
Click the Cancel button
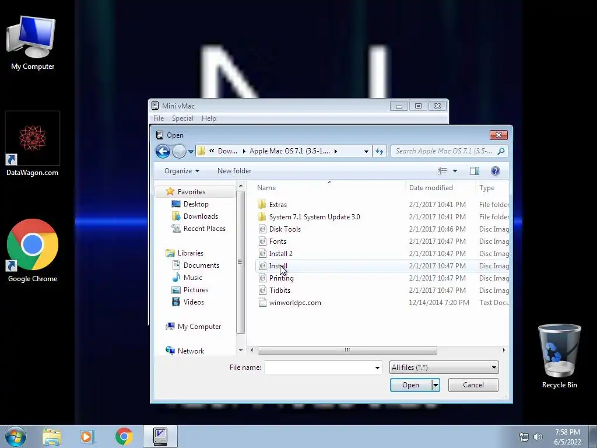click(473, 385)
